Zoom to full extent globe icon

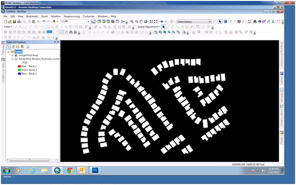(x=146, y=22)
